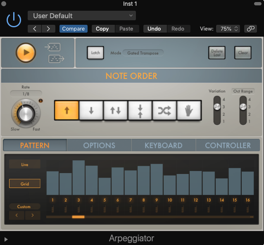Toggle grid step 9
The width and height of the screenshot is (264, 245).
[157, 200]
